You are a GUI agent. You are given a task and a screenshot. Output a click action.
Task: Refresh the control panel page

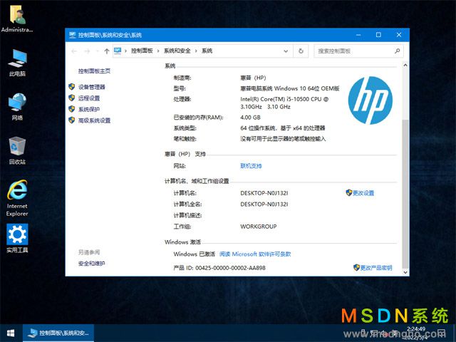[301, 51]
